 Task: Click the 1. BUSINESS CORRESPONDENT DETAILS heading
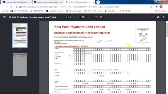point(71,46)
